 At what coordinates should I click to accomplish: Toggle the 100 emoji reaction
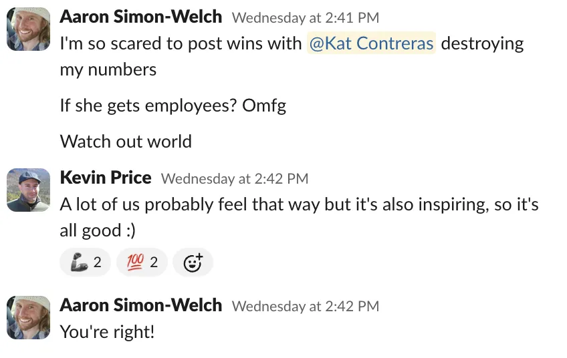tap(142, 262)
